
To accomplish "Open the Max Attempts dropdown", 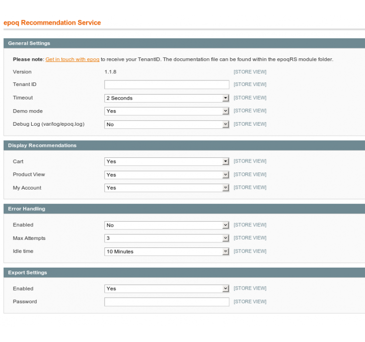I will 167,238.
